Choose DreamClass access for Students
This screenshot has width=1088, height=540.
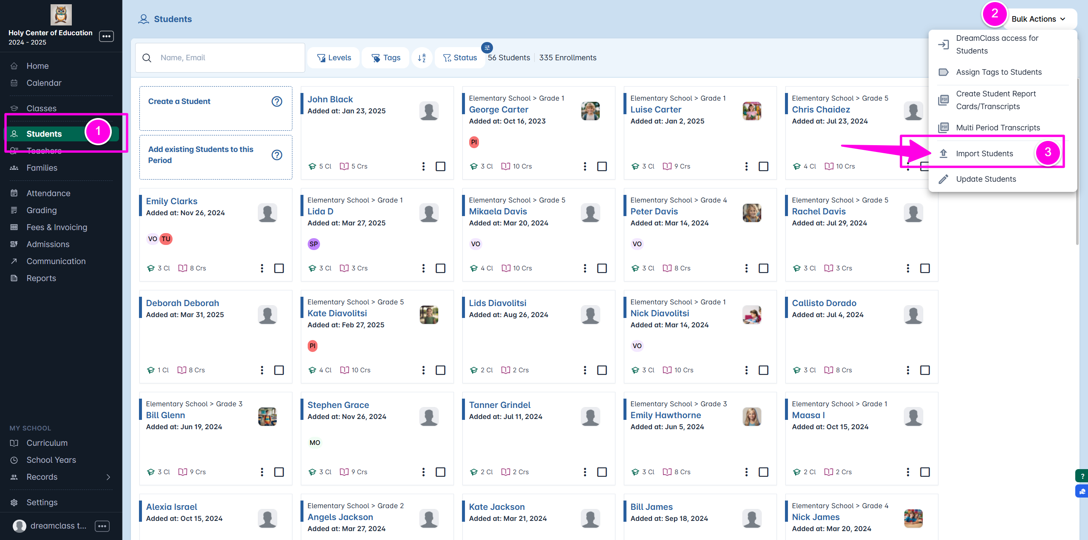click(x=1003, y=45)
